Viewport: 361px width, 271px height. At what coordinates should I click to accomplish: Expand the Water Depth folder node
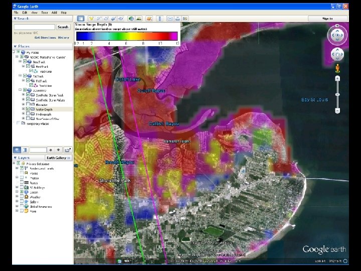[x=23, y=109]
